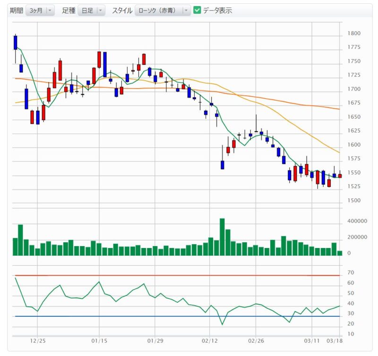Click the 02/26 date label
This screenshot has height=356, width=378.
[x=256, y=341]
